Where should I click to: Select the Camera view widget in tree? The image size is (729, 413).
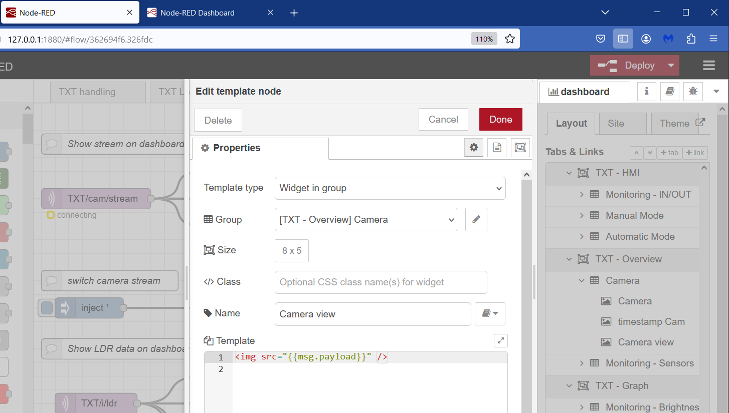tap(646, 342)
